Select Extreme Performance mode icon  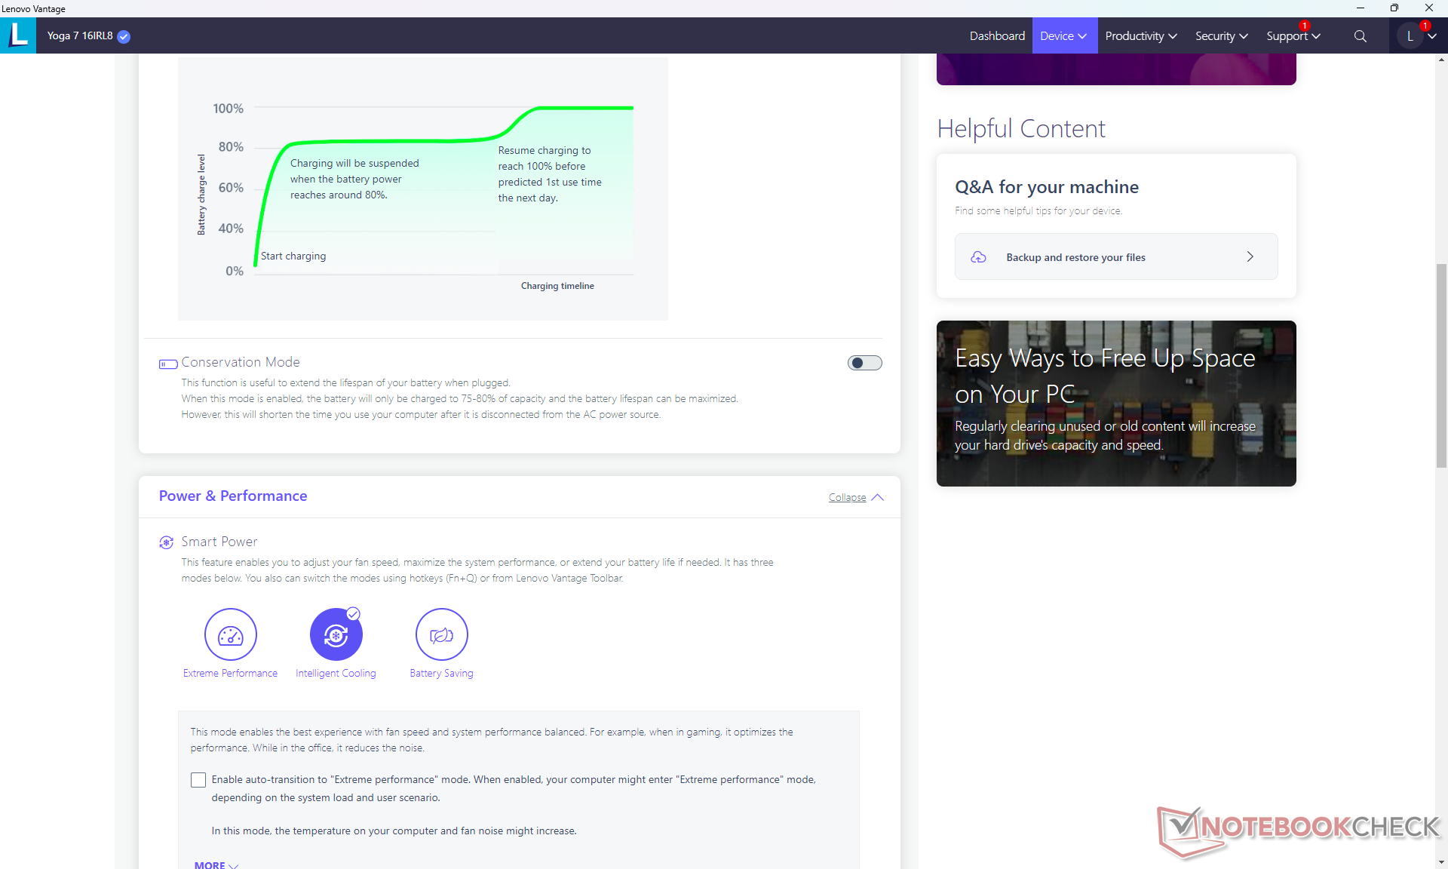(x=230, y=634)
